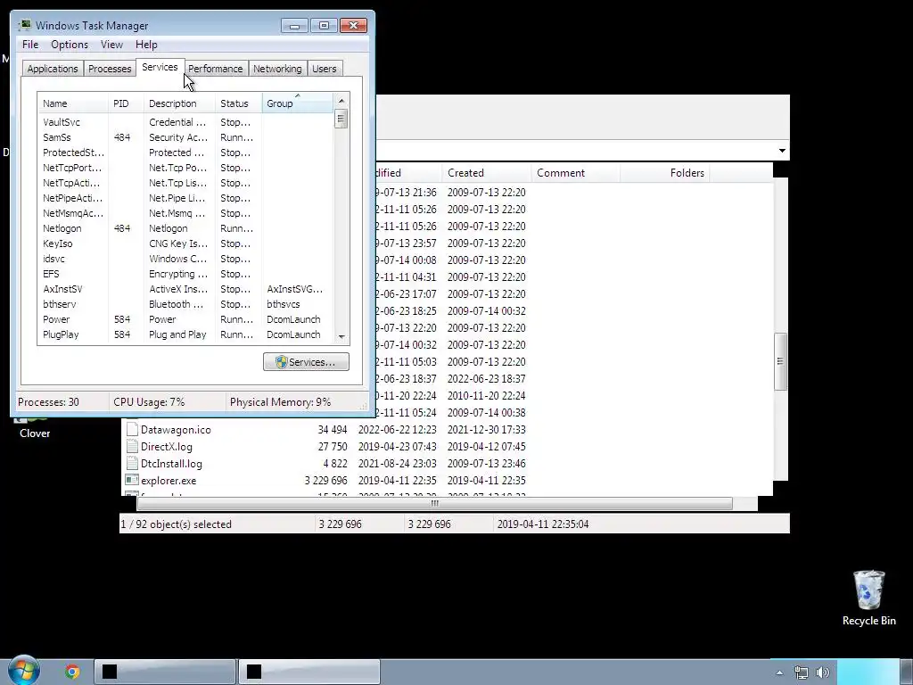Click the second taskbar window button
This screenshot has height=685, width=913.
pyautogui.click(x=309, y=673)
